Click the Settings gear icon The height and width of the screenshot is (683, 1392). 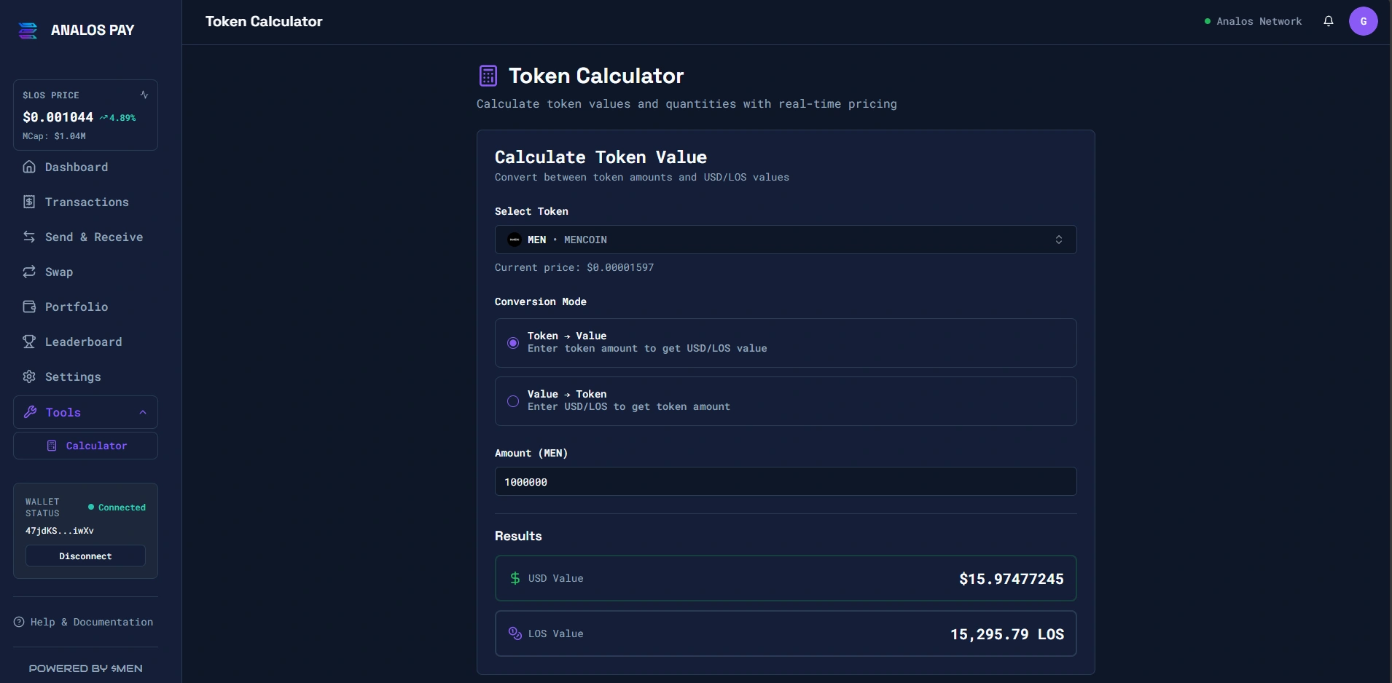click(29, 376)
